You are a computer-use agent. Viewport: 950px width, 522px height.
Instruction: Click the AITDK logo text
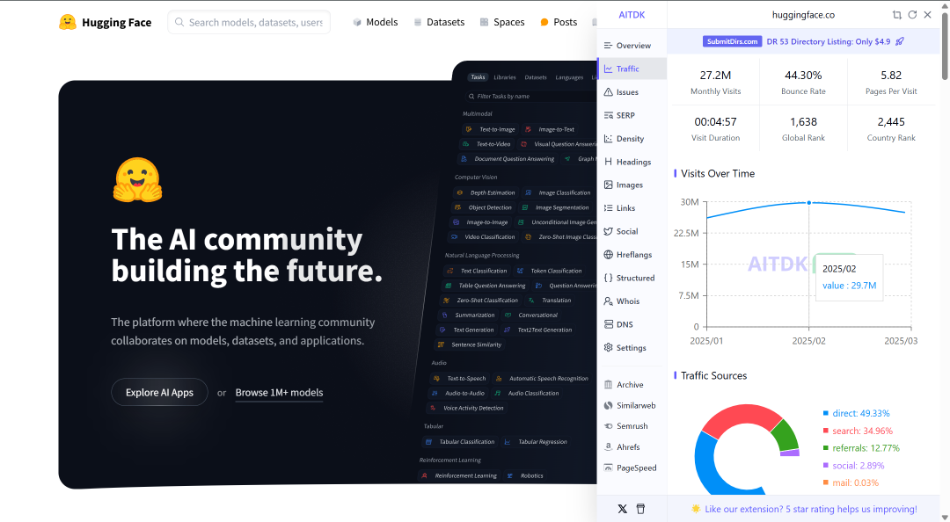[632, 15]
